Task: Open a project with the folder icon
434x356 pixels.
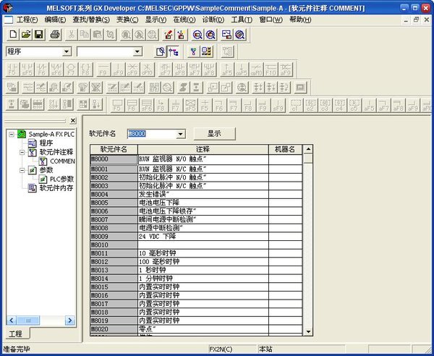Action: [x=26, y=35]
